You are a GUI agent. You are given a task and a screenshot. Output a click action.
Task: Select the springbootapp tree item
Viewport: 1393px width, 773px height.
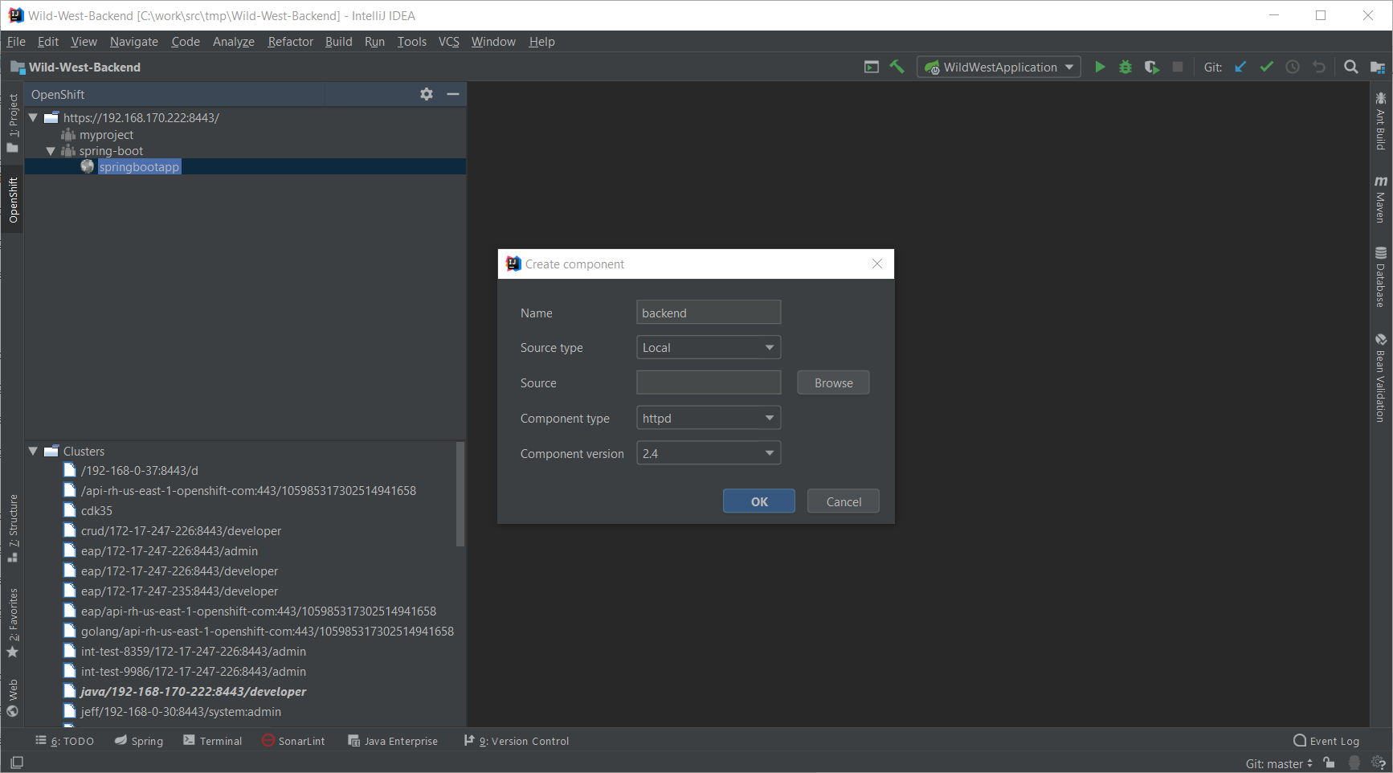click(x=139, y=167)
